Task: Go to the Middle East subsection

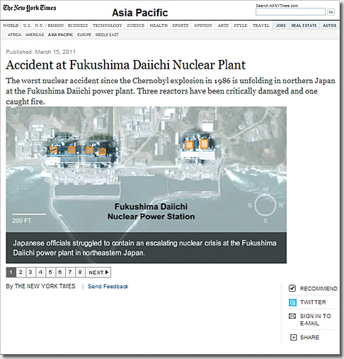Action: 107,35
